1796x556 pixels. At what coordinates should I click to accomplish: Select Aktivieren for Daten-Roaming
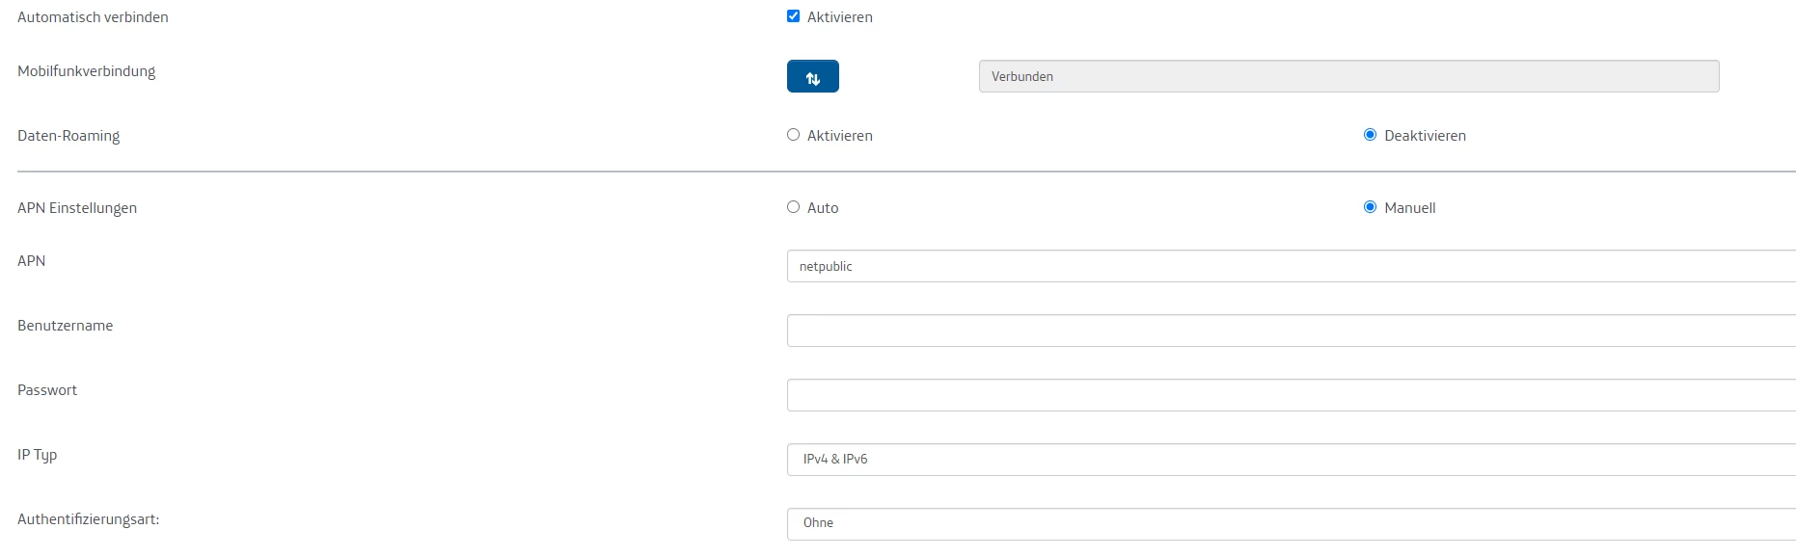tap(794, 135)
